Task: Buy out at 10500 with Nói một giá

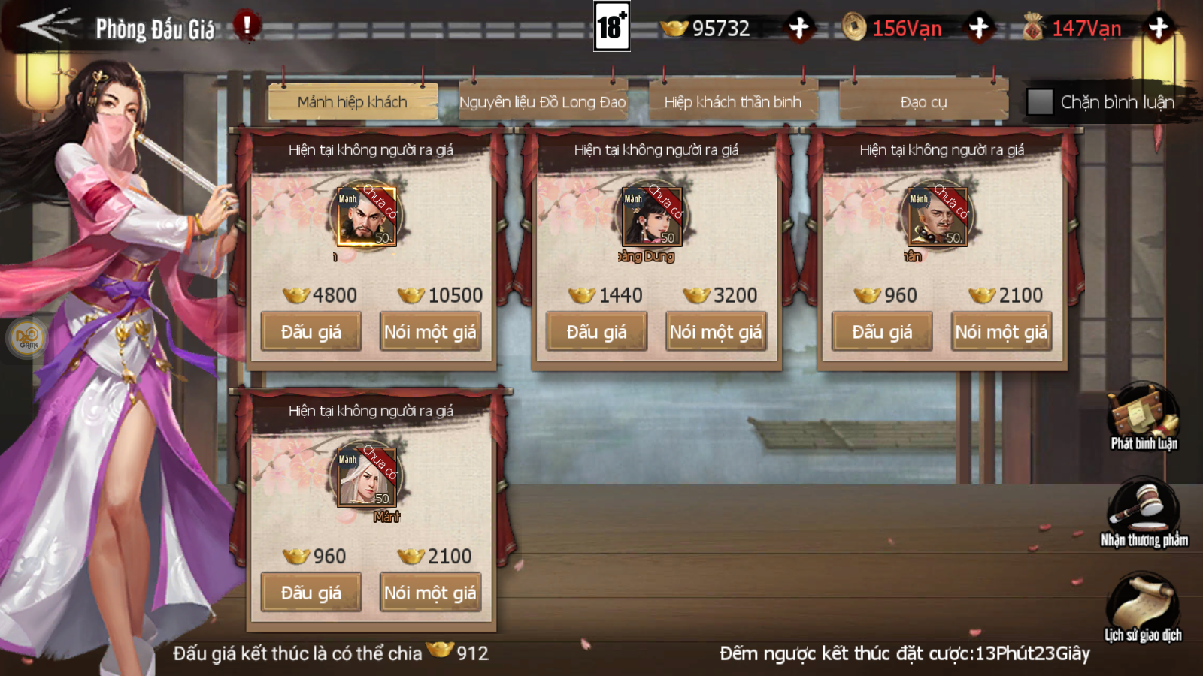Action: [430, 332]
